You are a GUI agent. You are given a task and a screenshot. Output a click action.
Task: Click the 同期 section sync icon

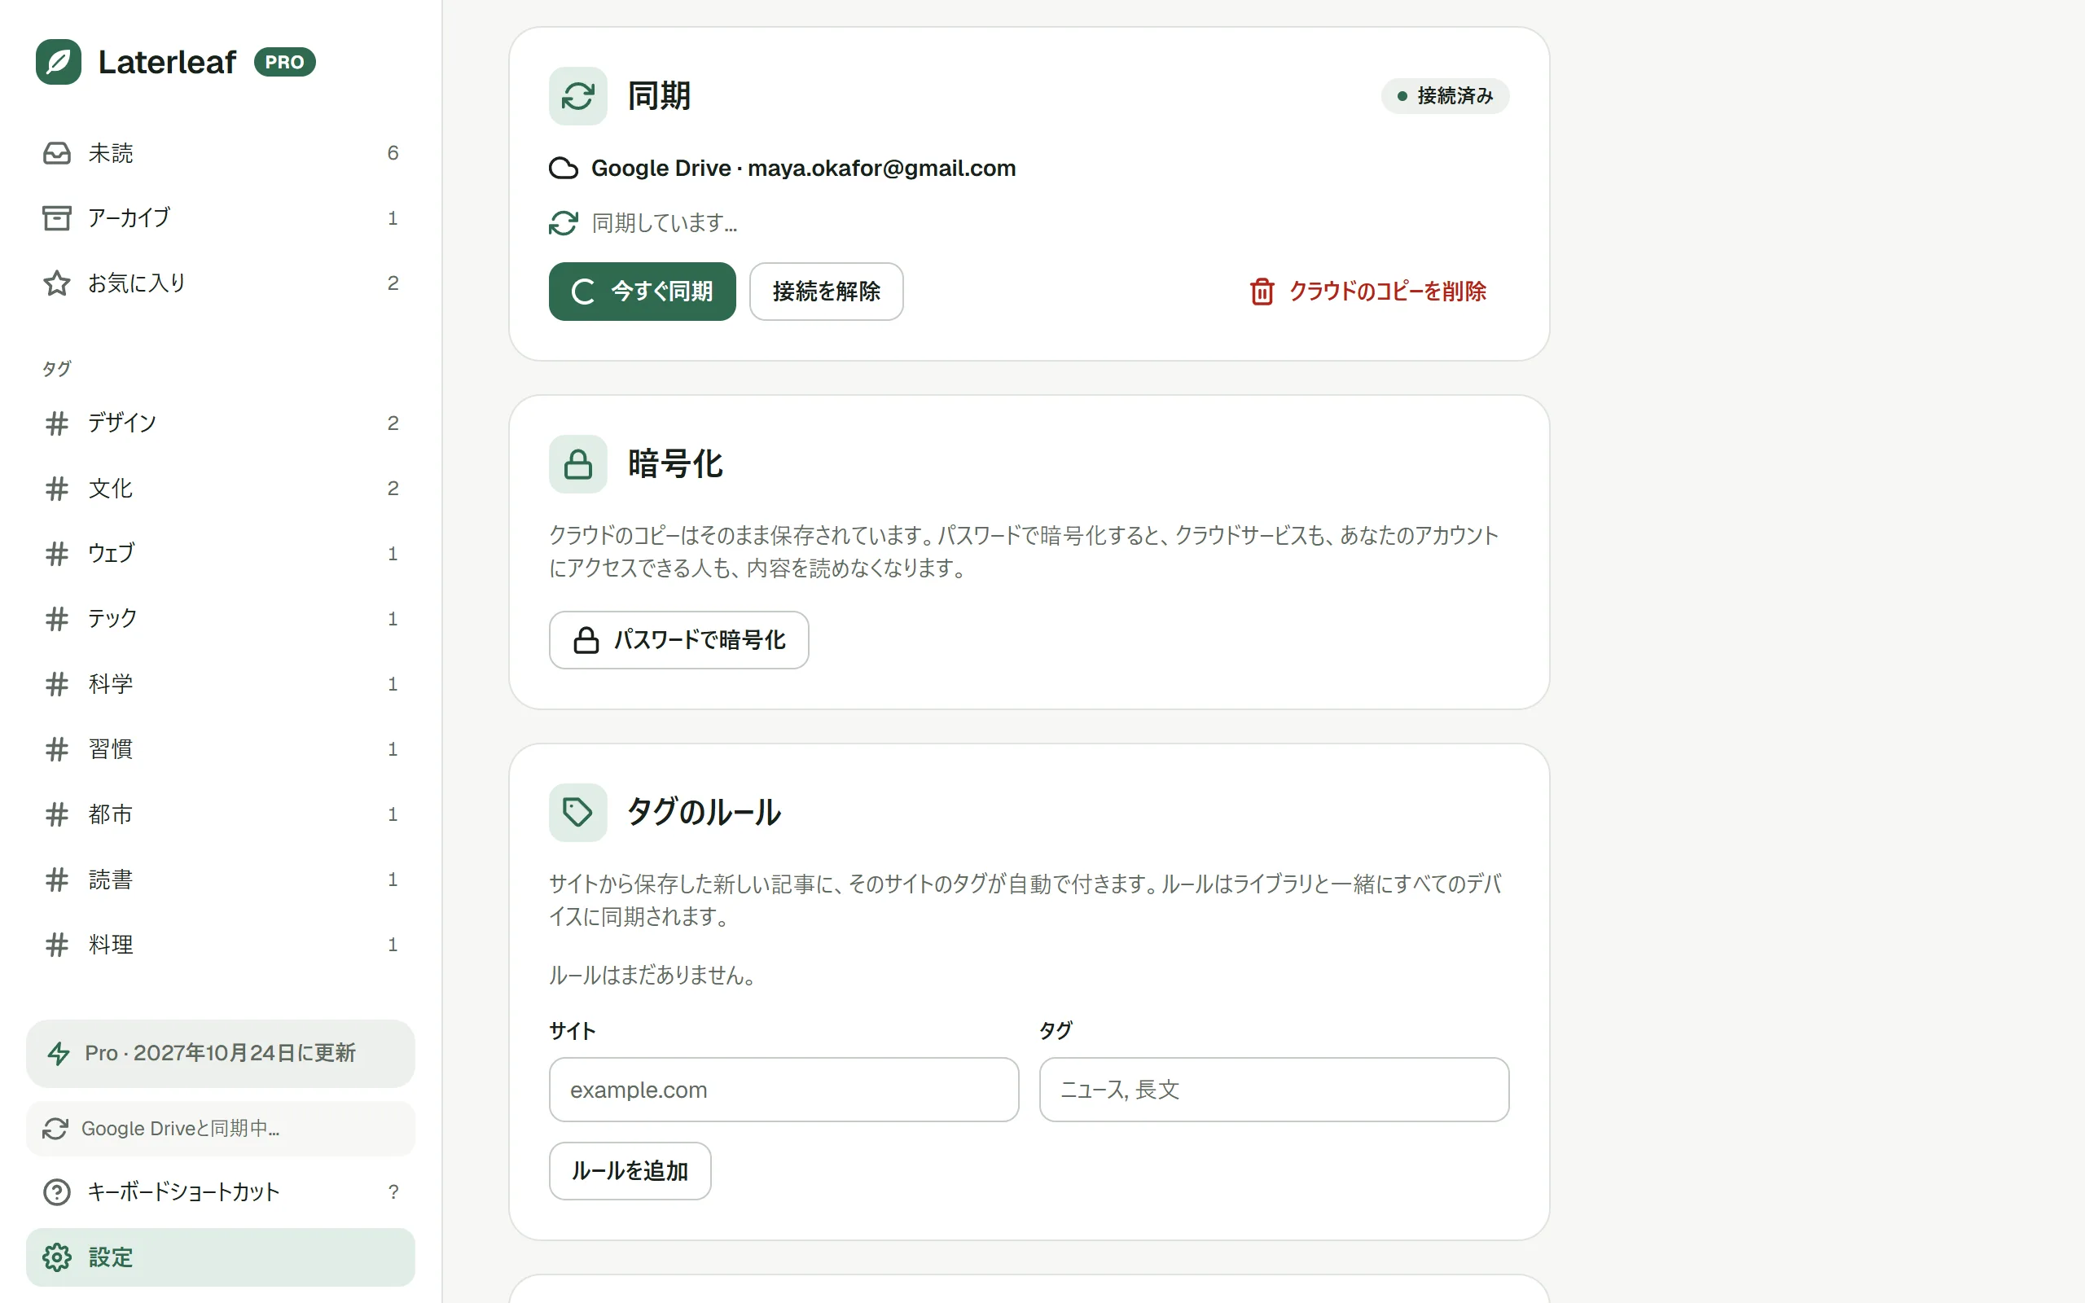click(x=578, y=95)
